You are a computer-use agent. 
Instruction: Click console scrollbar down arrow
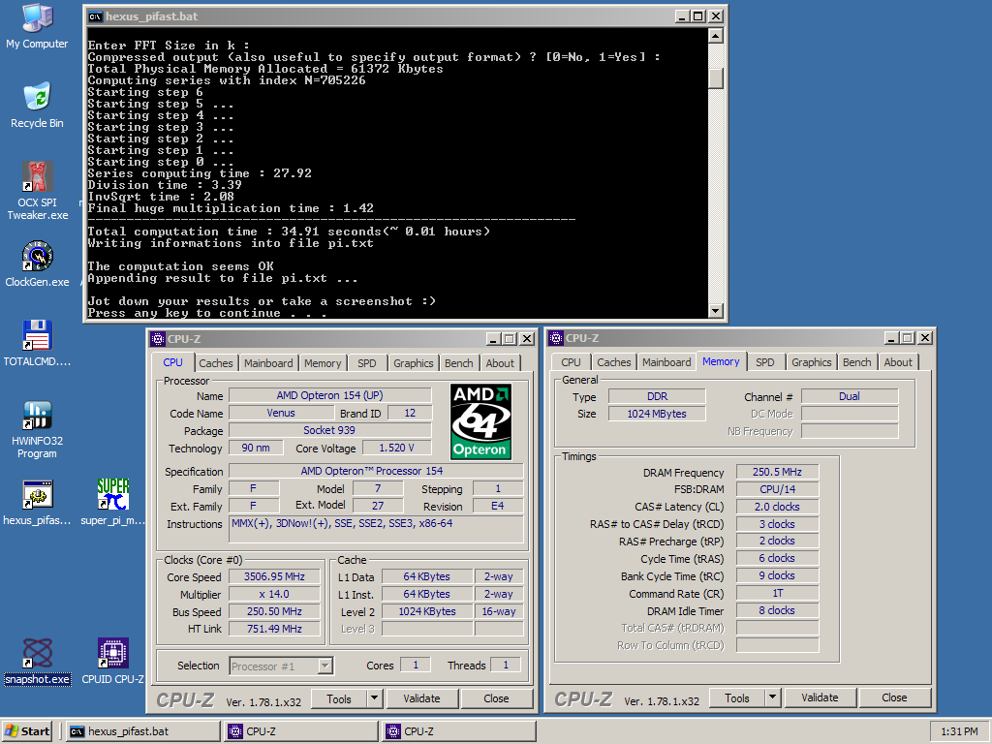coord(716,310)
